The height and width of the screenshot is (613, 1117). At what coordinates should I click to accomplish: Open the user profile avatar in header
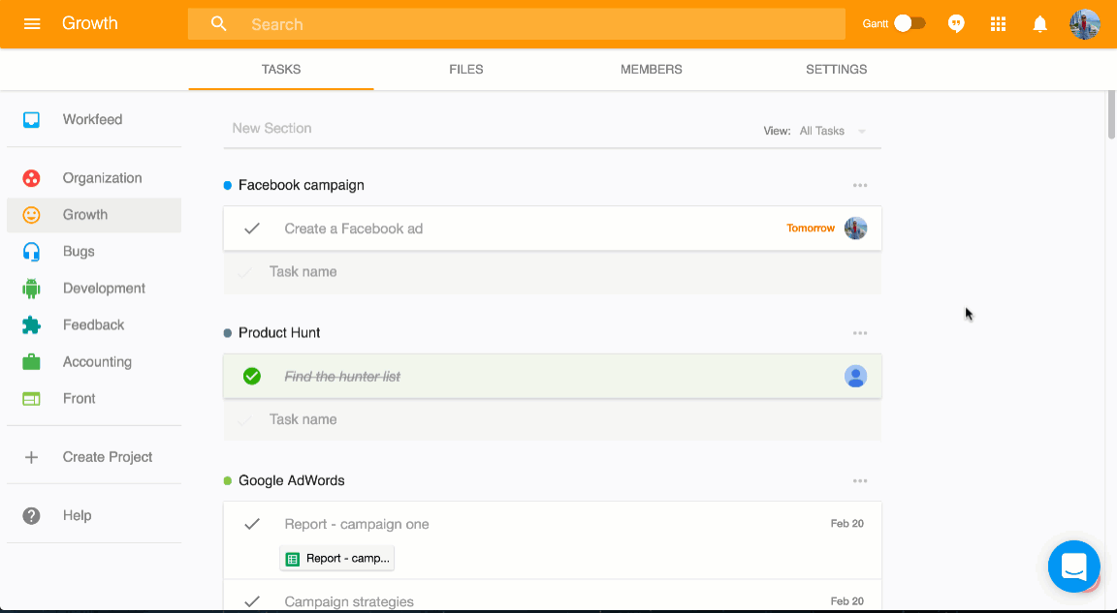1085,24
